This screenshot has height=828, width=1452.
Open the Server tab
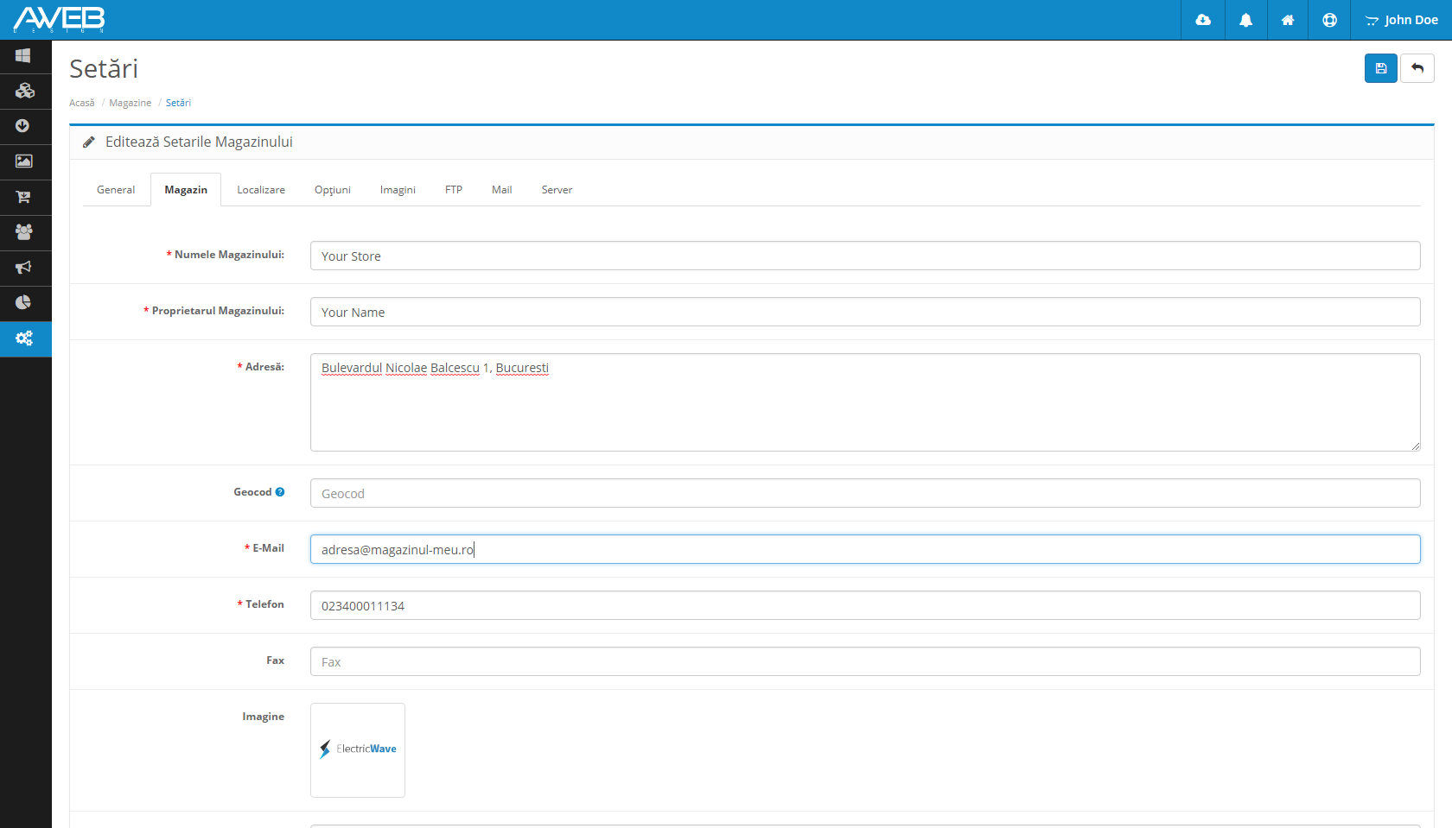click(x=557, y=190)
